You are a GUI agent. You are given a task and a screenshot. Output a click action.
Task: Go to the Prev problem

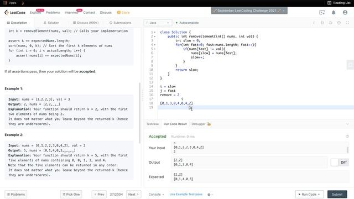point(99,194)
